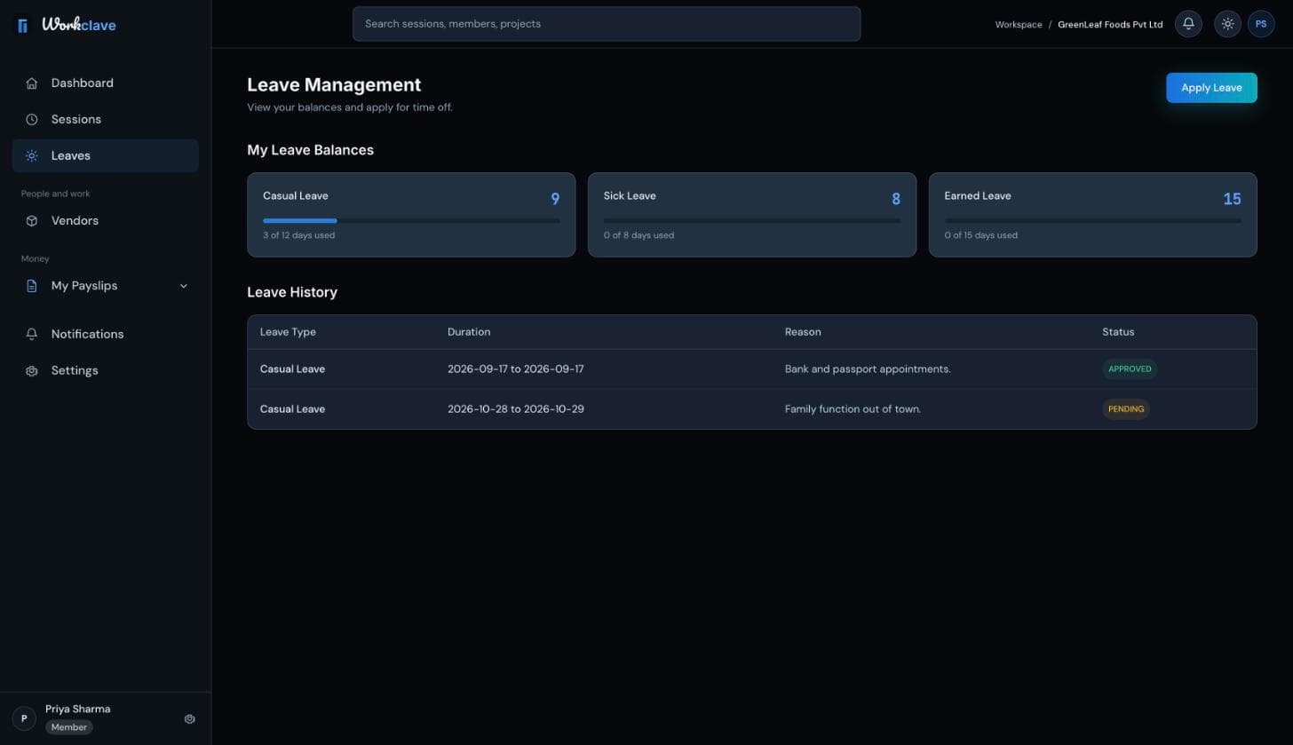Click the Duration column header
Screen dimensions: 1293x745
(x=469, y=332)
